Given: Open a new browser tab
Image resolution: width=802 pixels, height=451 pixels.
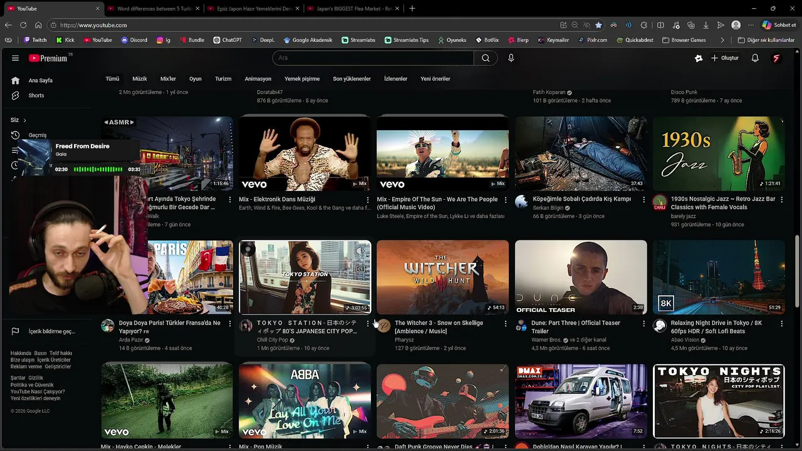Looking at the screenshot, I should 412,9.
